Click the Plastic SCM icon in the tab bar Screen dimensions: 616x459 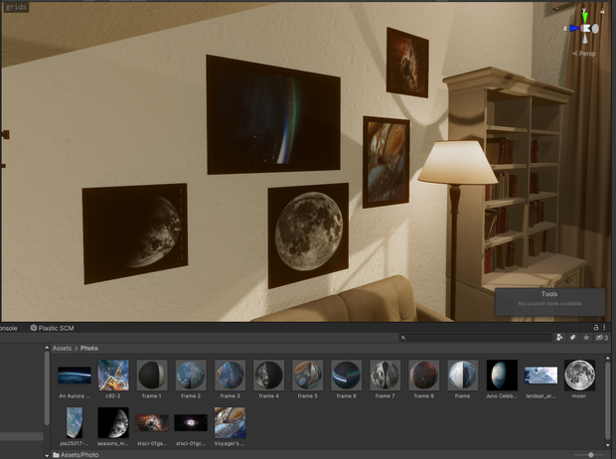pos(34,328)
